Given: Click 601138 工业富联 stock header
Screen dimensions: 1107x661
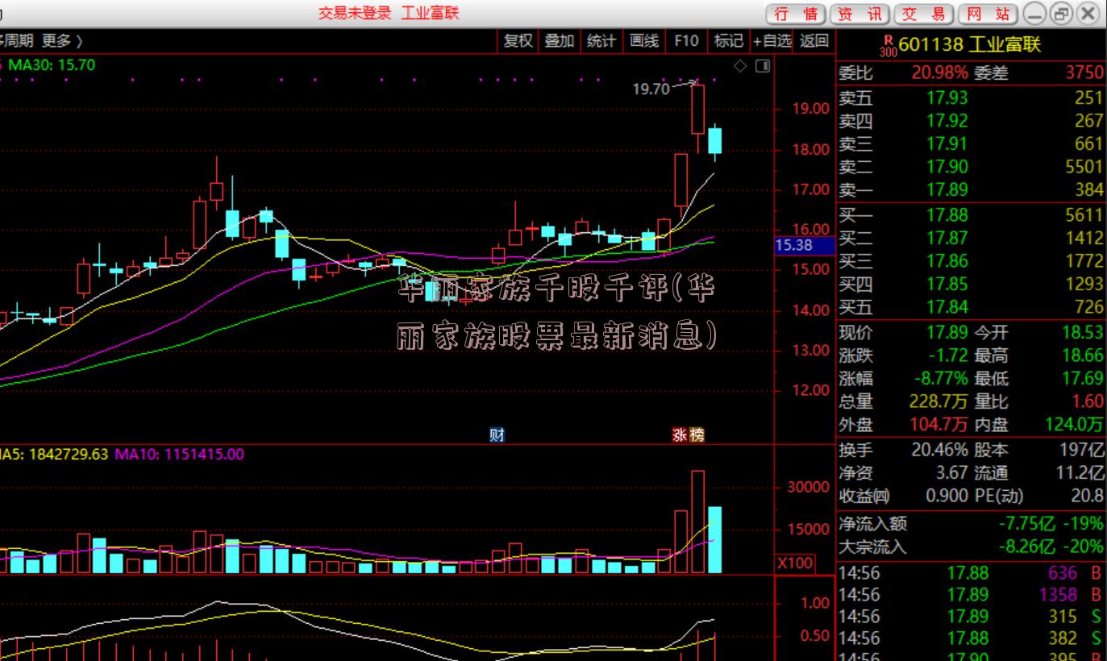Looking at the screenshot, I should pos(970,45).
